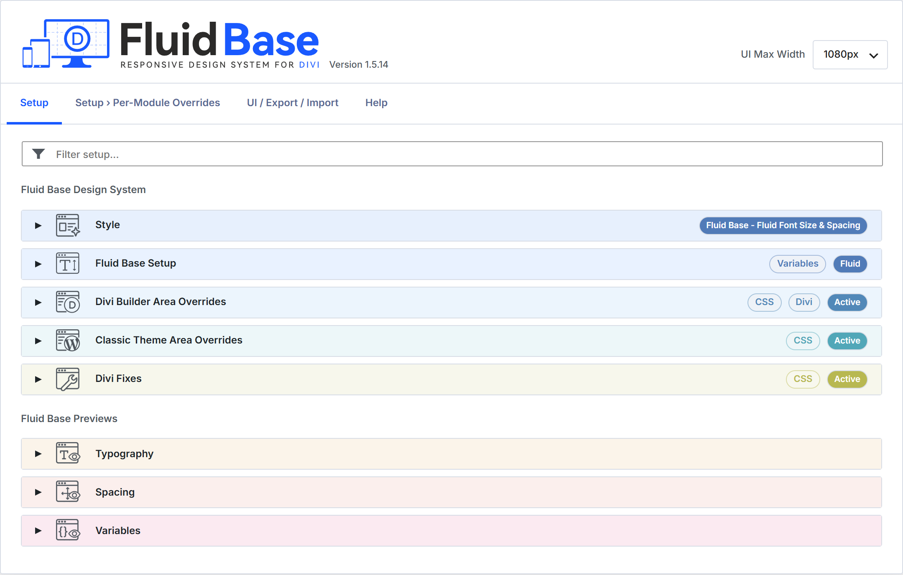Open the Help tab
Screen dimensions: 903x575
tap(376, 103)
